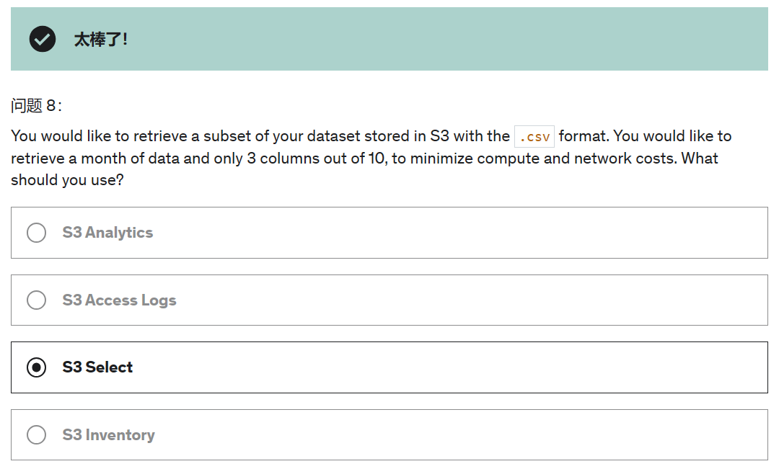This screenshot has width=779, height=469.
Task: Click the right end of green success banner
Action: click(721, 39)
